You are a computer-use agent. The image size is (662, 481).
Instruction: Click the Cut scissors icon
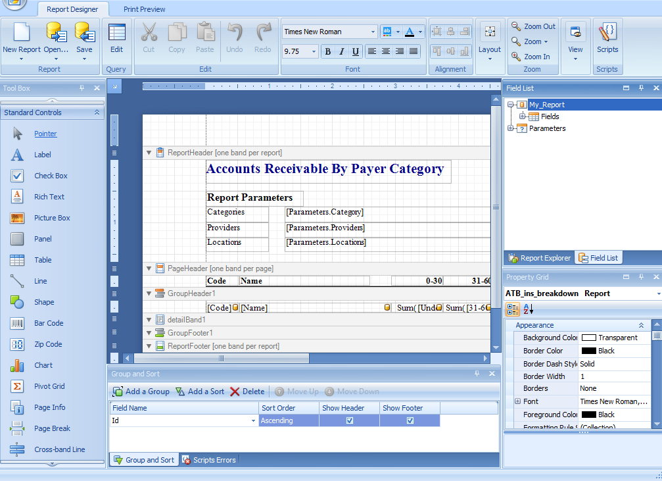(x=149, y=32)
